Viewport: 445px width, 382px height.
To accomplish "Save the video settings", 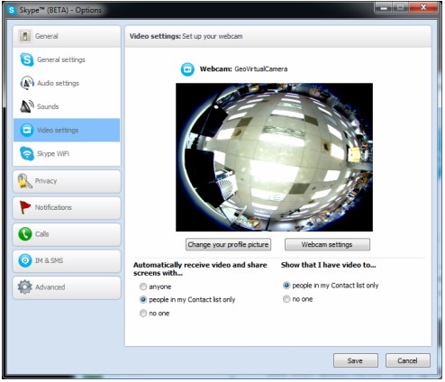I will point(355,360).
